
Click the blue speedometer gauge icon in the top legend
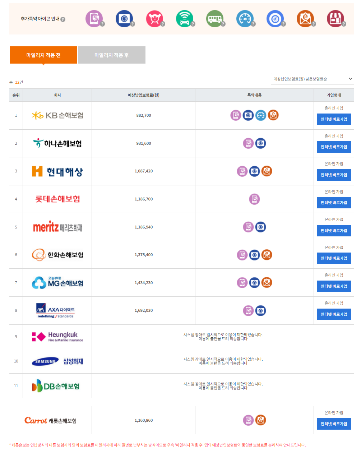pyautogui.click(x=245, y=19)
